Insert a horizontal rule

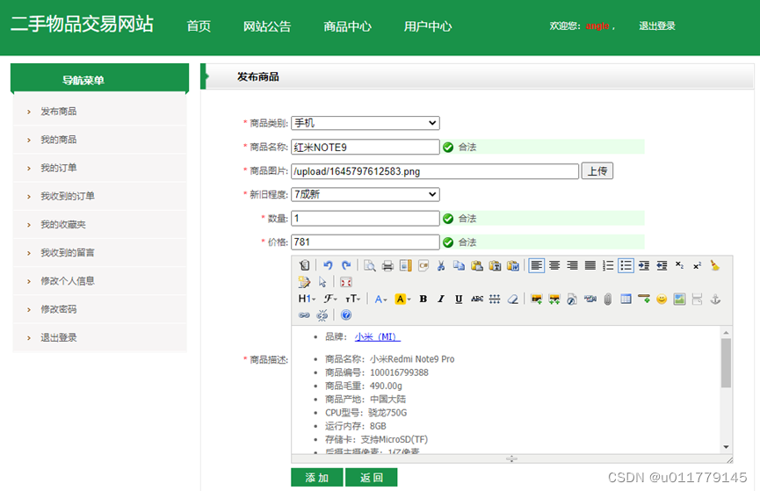click(x=644, y=299)
